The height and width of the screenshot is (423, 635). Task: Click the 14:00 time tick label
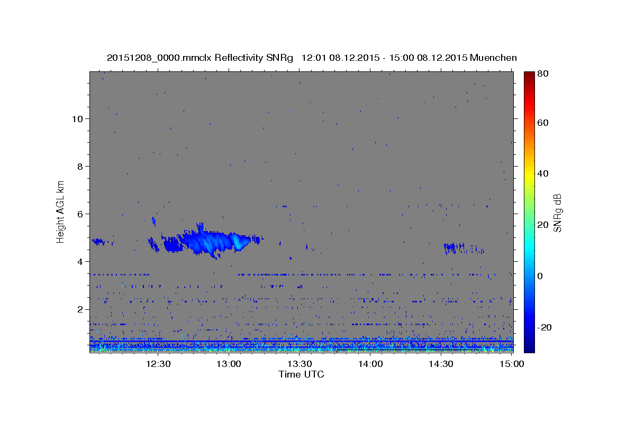pos(370,364)
